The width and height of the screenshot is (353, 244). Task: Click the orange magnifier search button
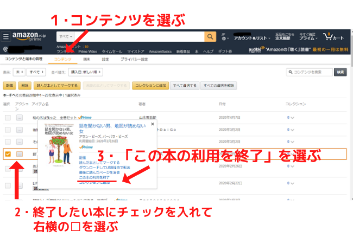[x=210, y=37]
